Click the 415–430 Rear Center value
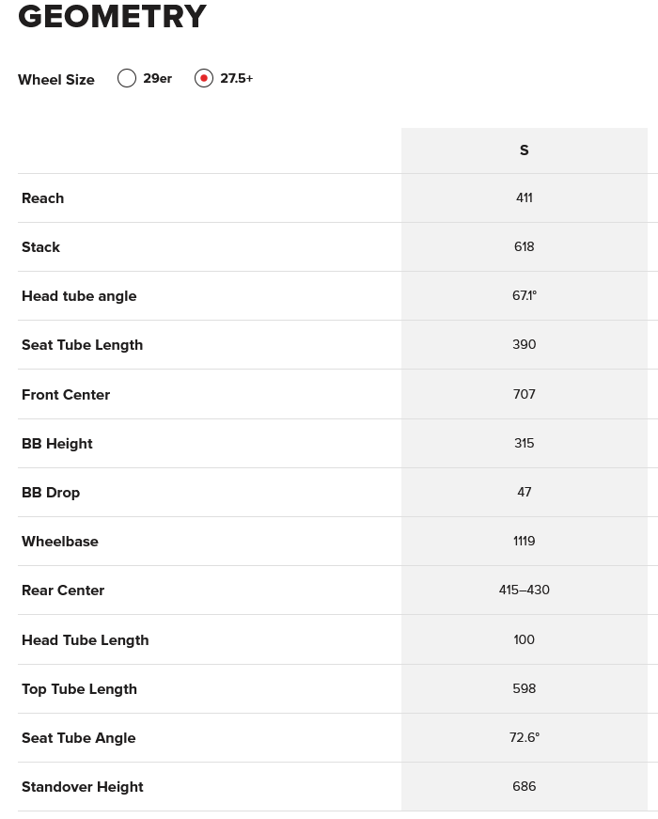The image size is (658, 819). 524,591
